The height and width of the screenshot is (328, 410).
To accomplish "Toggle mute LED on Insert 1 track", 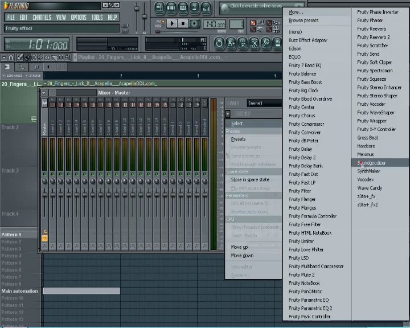I will click(x=52, y=174).
